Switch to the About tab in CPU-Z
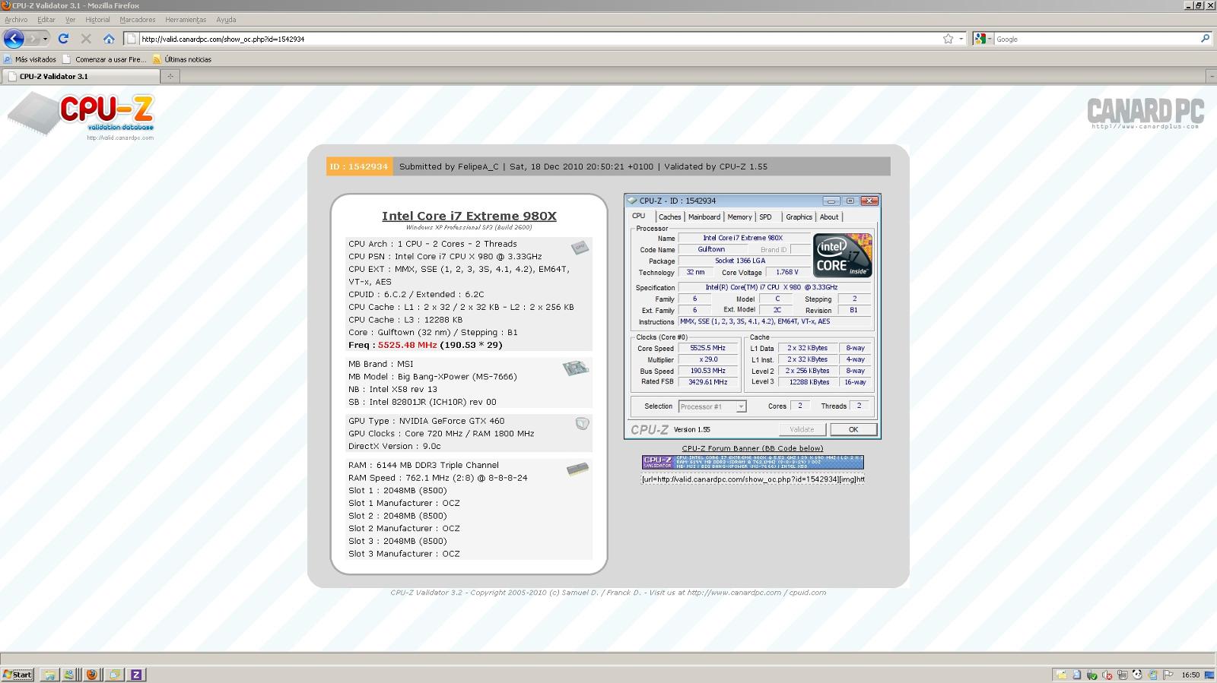The height and width of the screenshot is (683, 1217). point(828,217)
